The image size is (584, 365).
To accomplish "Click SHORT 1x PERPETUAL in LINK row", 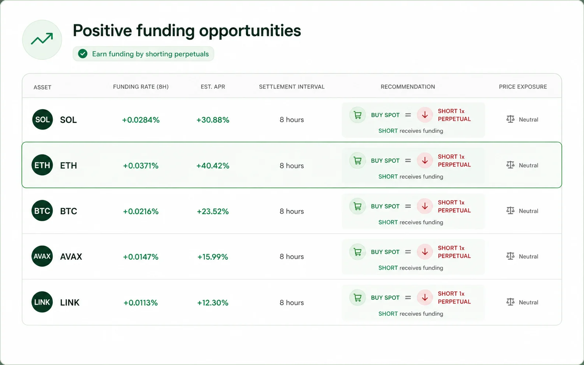I will click(454, 298).
